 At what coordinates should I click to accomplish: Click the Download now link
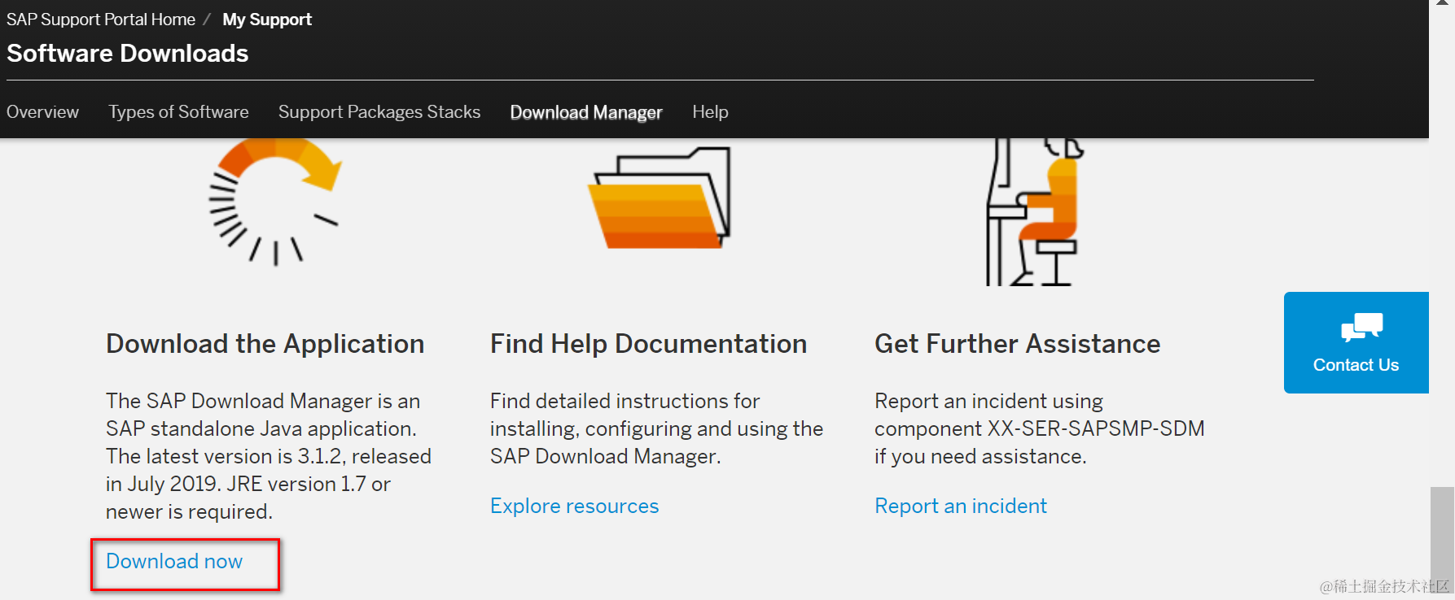coord(174,562)
